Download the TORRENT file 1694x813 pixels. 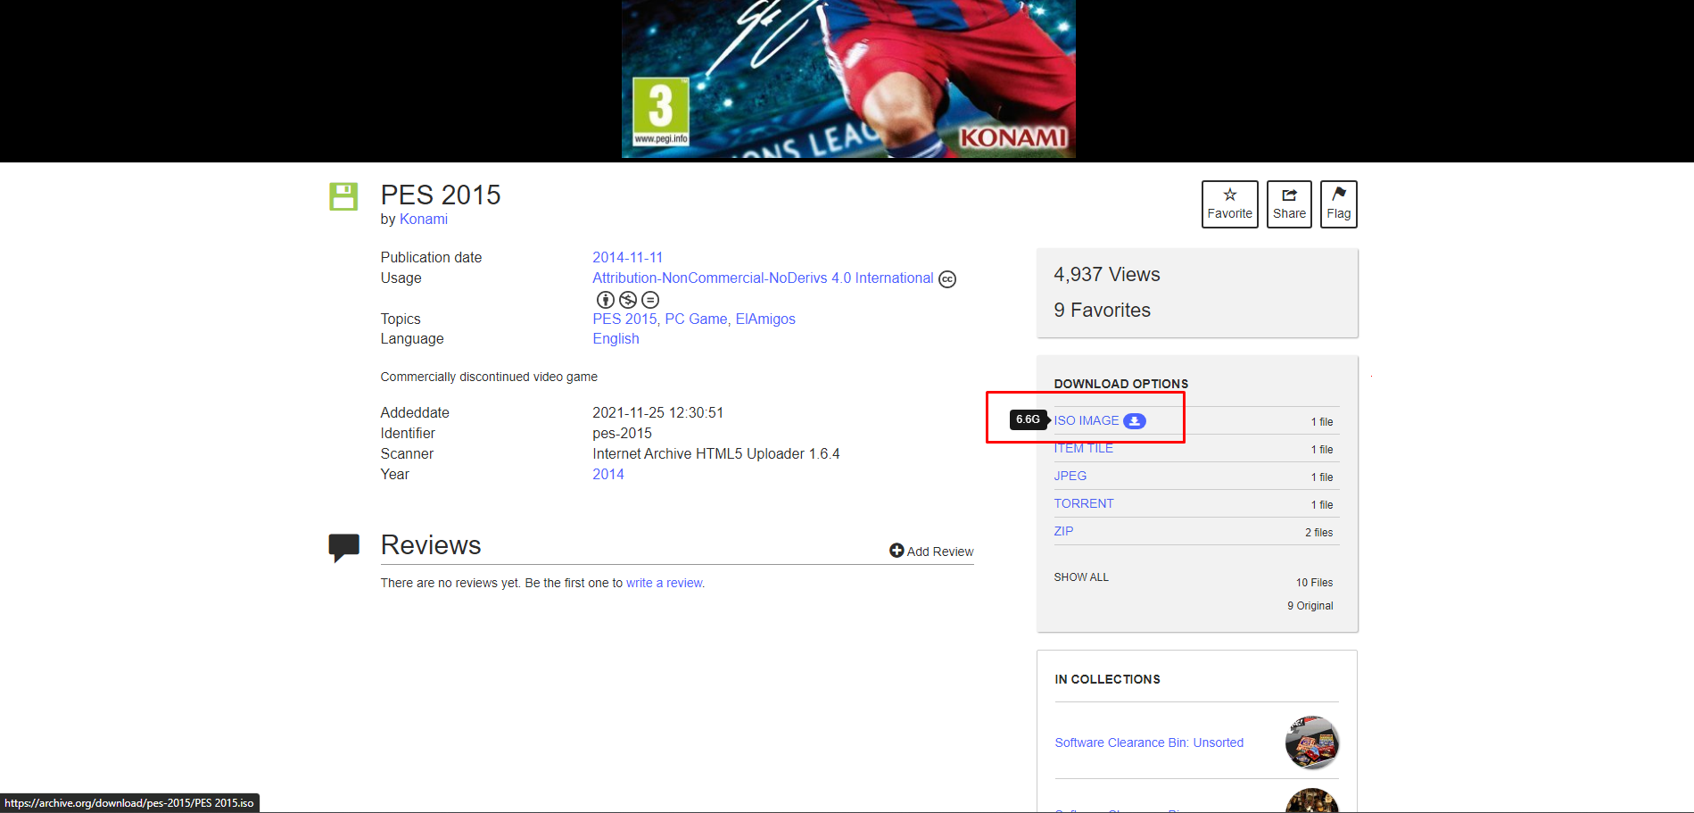click(1083, 504)
